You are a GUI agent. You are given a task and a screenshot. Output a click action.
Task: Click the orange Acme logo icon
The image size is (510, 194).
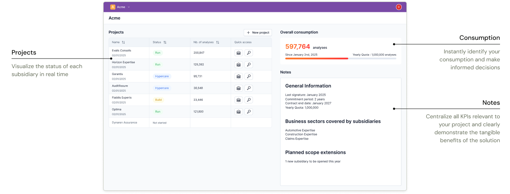click(113, 7)
